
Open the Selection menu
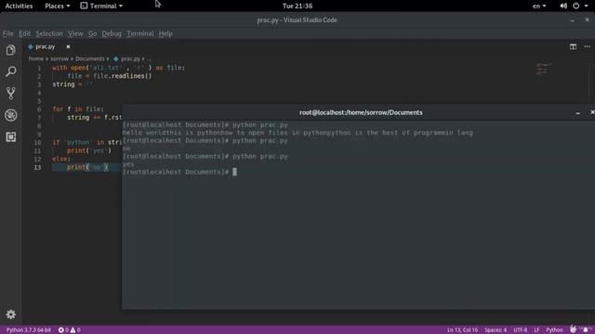click(x=49, y=33)
